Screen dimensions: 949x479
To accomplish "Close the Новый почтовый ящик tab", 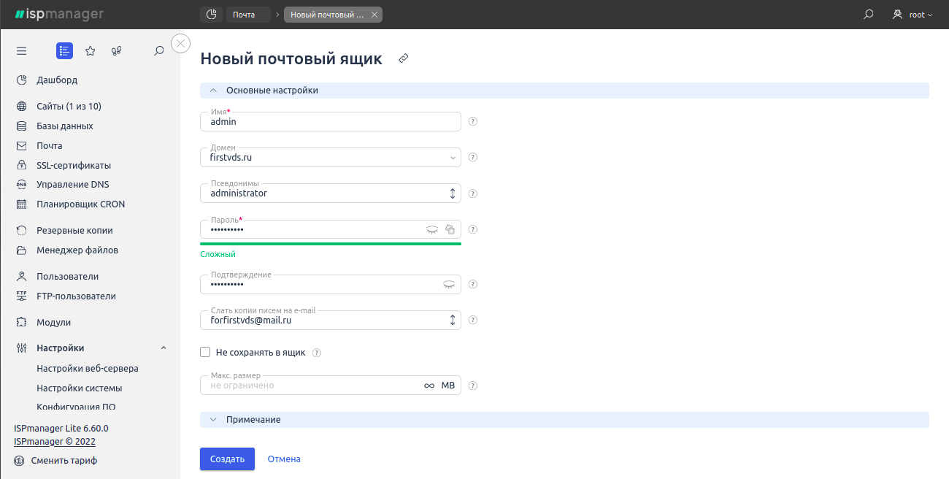I will pyautogui.click(x=374, y=15).
